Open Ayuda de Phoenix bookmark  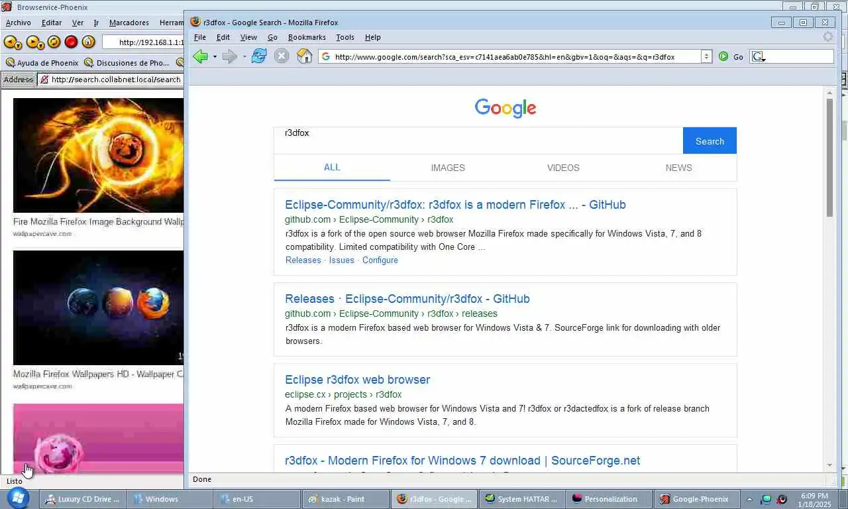tap(42, 63)
